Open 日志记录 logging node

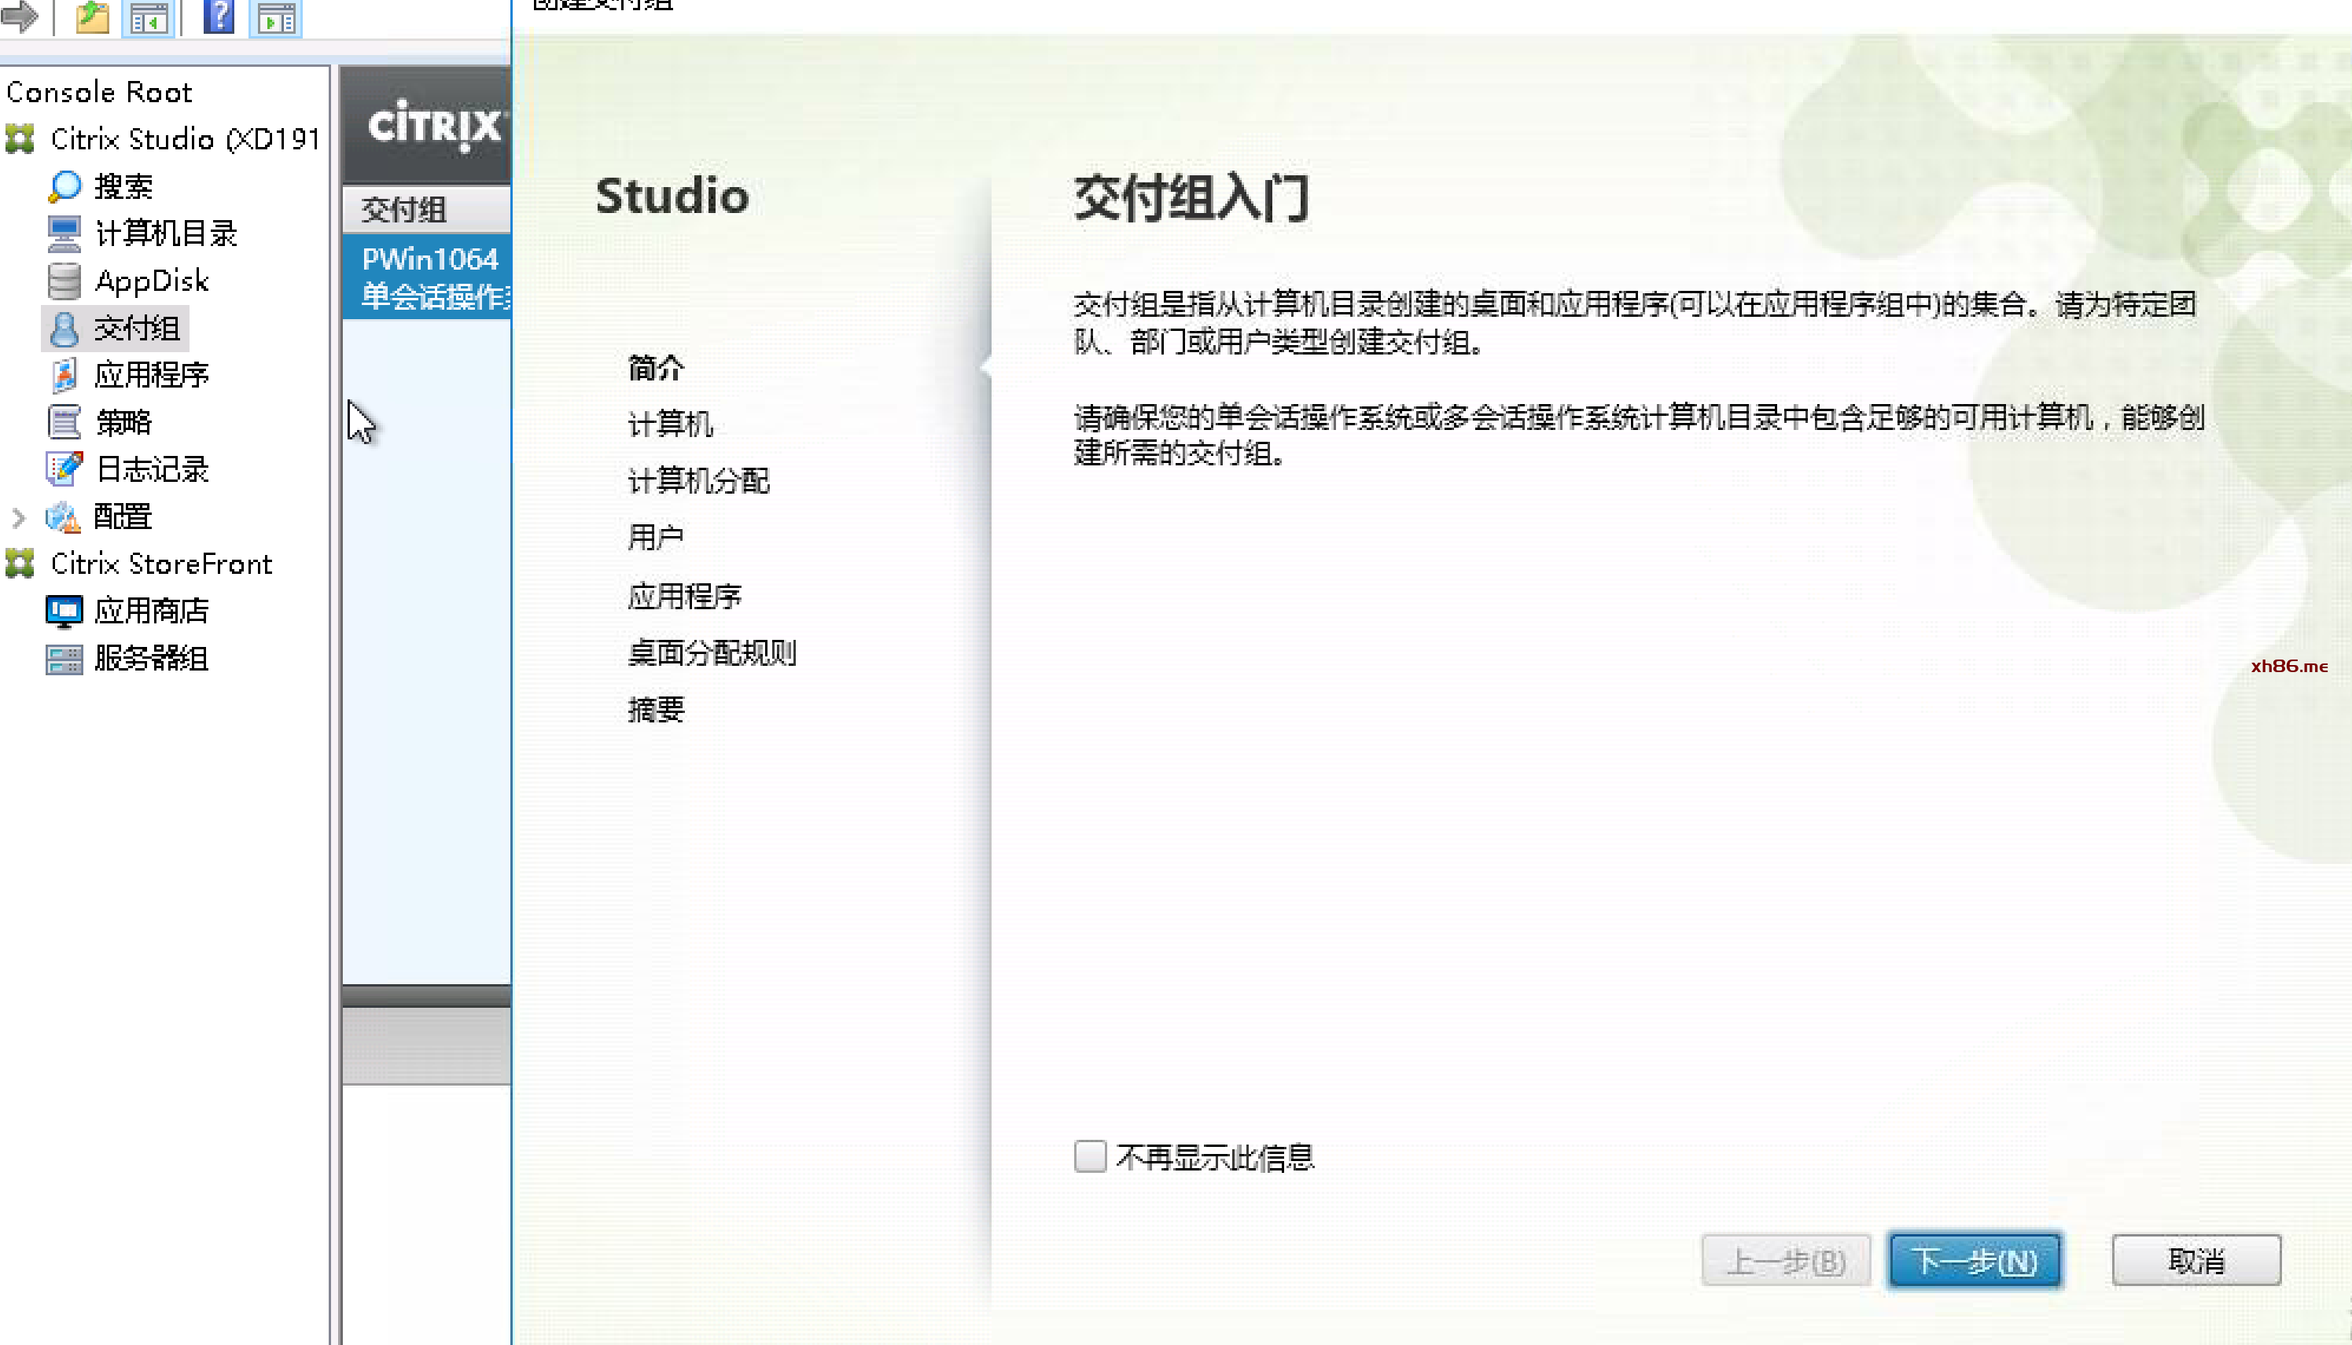(x=152, y=469)
